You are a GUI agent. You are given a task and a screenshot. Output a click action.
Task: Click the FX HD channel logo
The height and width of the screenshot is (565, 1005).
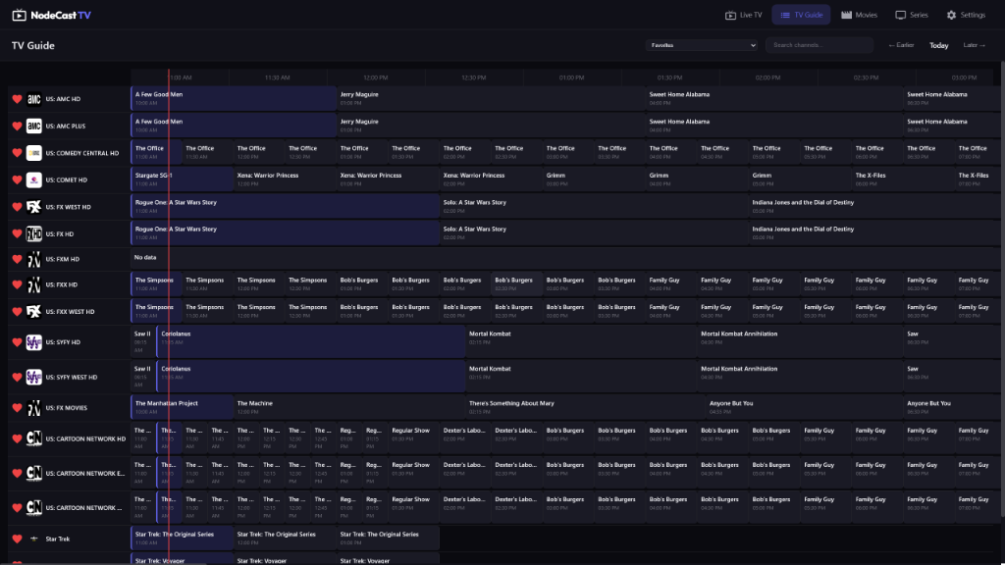coord(34,233)
